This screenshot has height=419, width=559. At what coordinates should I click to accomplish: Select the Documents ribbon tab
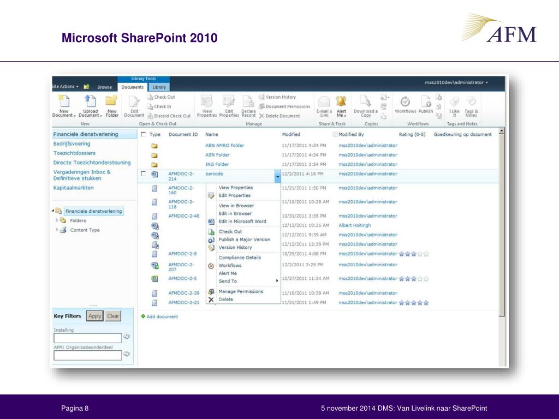[x=132, y=87]
